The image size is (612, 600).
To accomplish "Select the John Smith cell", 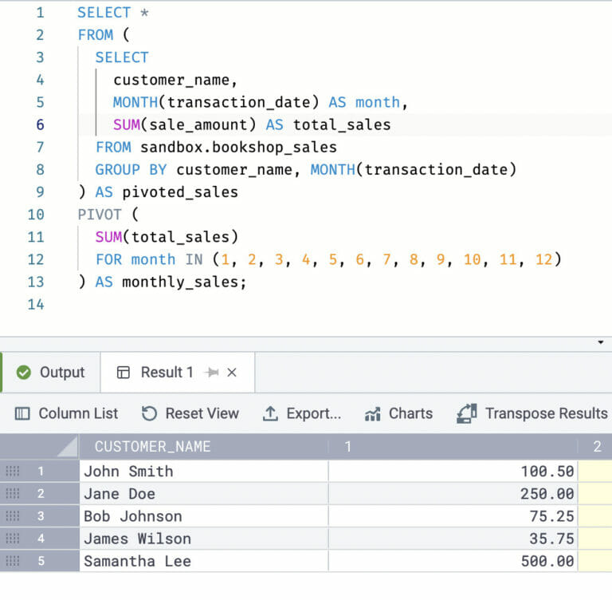I will 128,472.
